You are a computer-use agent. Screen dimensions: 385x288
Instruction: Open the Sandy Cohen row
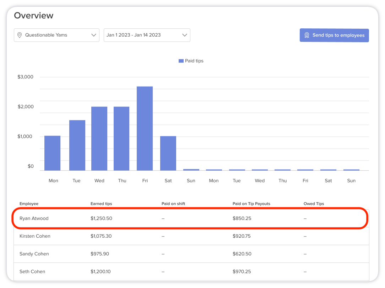point(34,254)
